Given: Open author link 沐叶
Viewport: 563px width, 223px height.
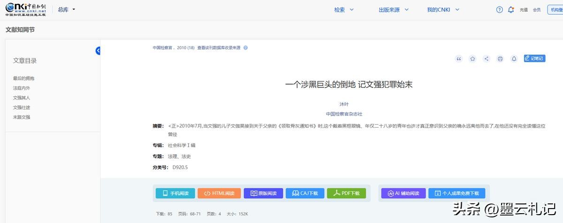Looking at the screenshot, I should (344, 104).
